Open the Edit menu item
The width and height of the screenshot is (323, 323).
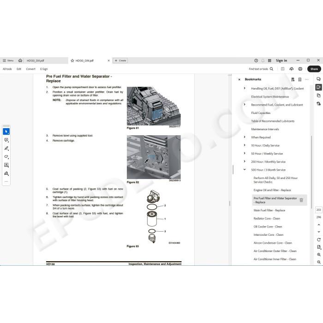[19, 69]
